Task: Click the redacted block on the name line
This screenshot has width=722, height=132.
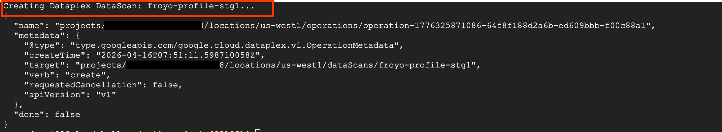Action: (153, 26)
